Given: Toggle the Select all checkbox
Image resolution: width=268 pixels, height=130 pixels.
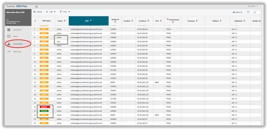Looking at the screenshot, I should click(x=234, y=12).
